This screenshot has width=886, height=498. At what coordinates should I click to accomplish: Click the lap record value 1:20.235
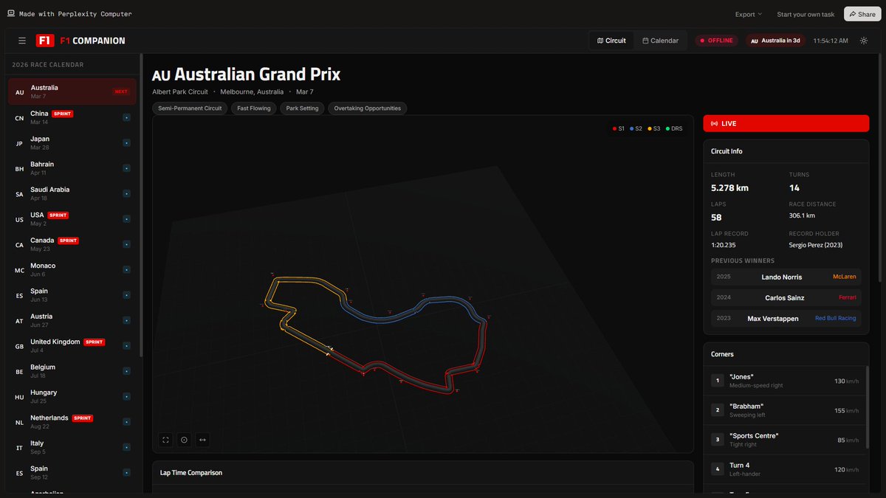[x=724, y=245]
